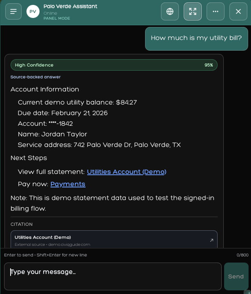This screenshot has width=251, height=294.
Task: Open the Utilities Account (Demo) link
Action: [x=126, y=172]
